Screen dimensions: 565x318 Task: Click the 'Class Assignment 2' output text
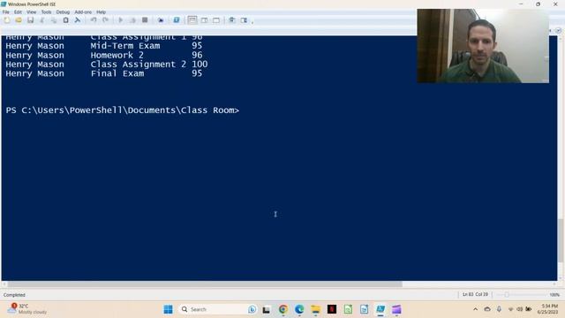[x=139, y=64]
